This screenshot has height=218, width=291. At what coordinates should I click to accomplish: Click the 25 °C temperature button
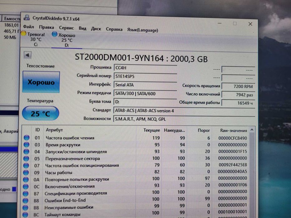point(41,113)
